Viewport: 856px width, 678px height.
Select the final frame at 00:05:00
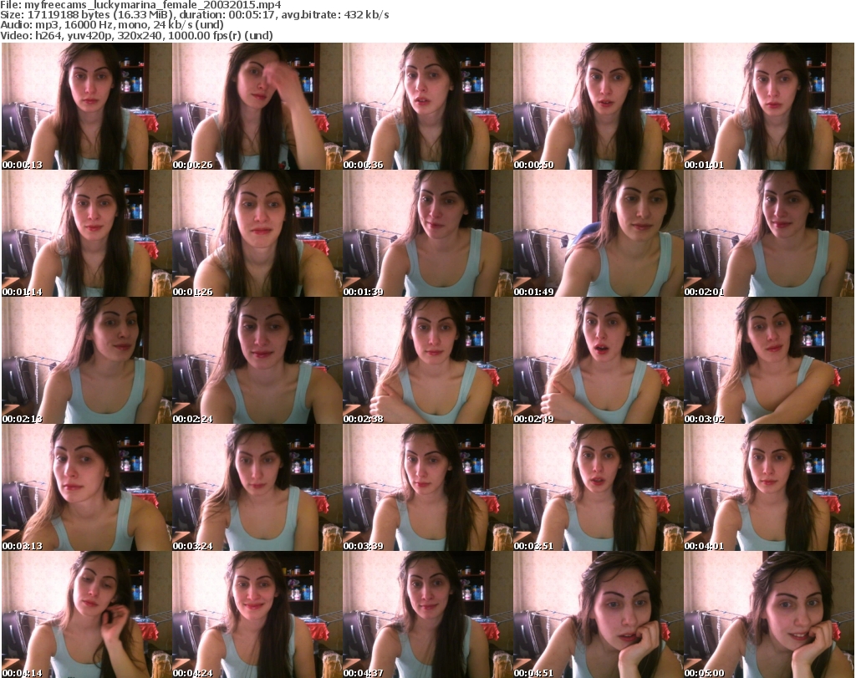[769, 614]
